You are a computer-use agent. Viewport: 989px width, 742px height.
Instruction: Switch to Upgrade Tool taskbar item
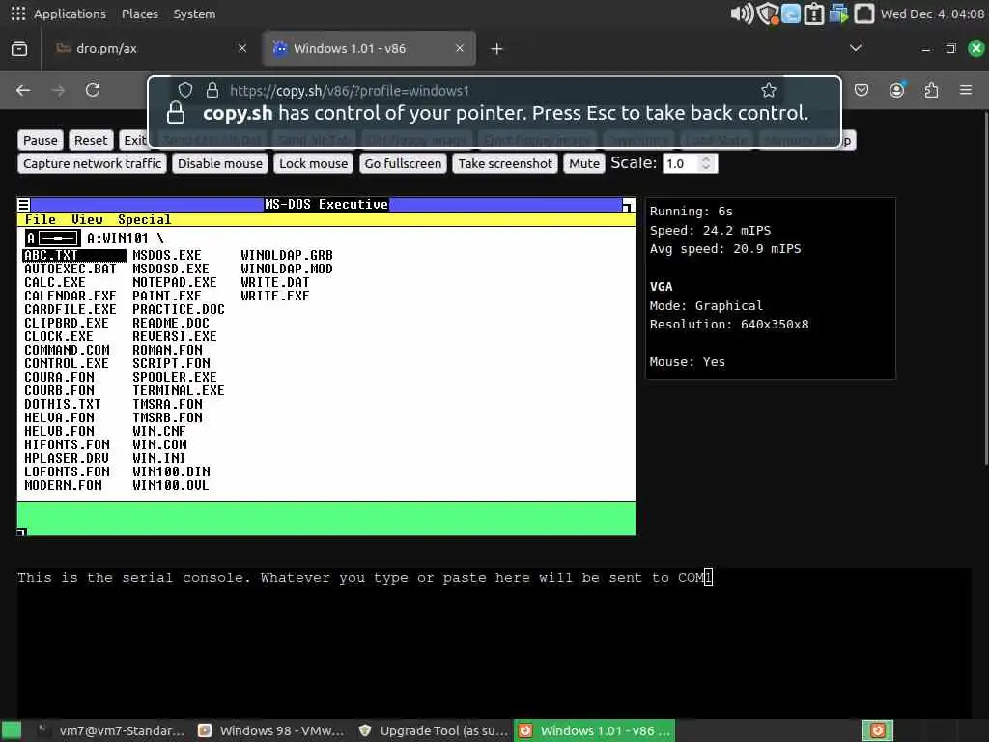[x=434, y=730]
